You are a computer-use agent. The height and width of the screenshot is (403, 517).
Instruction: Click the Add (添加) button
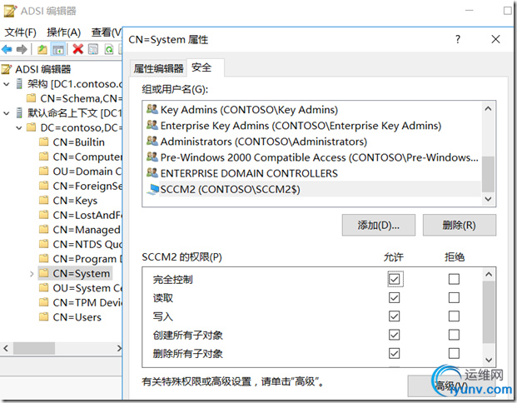pos(378,226)
